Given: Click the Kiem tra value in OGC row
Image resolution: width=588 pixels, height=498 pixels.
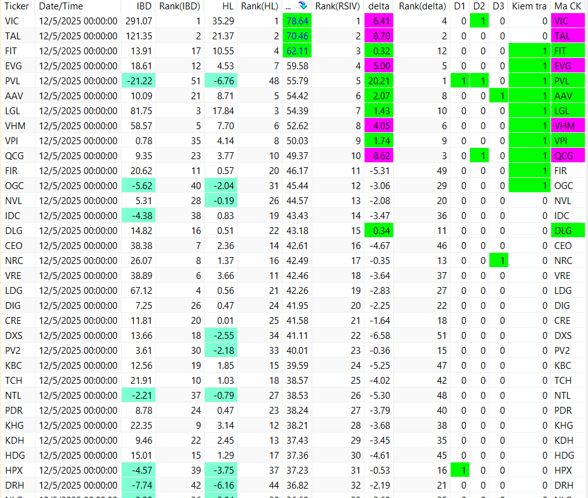Looking at the screenshot, I should click(529, 185).
